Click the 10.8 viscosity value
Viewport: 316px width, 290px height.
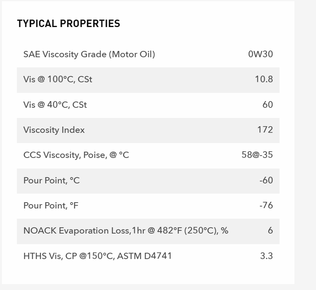point(264,79)
